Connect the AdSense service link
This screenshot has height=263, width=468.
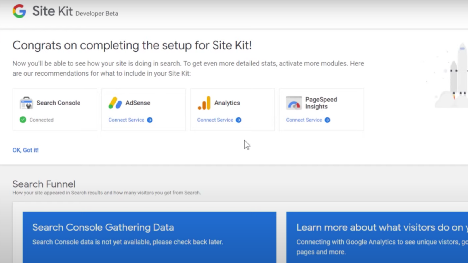tap(126, 120)
